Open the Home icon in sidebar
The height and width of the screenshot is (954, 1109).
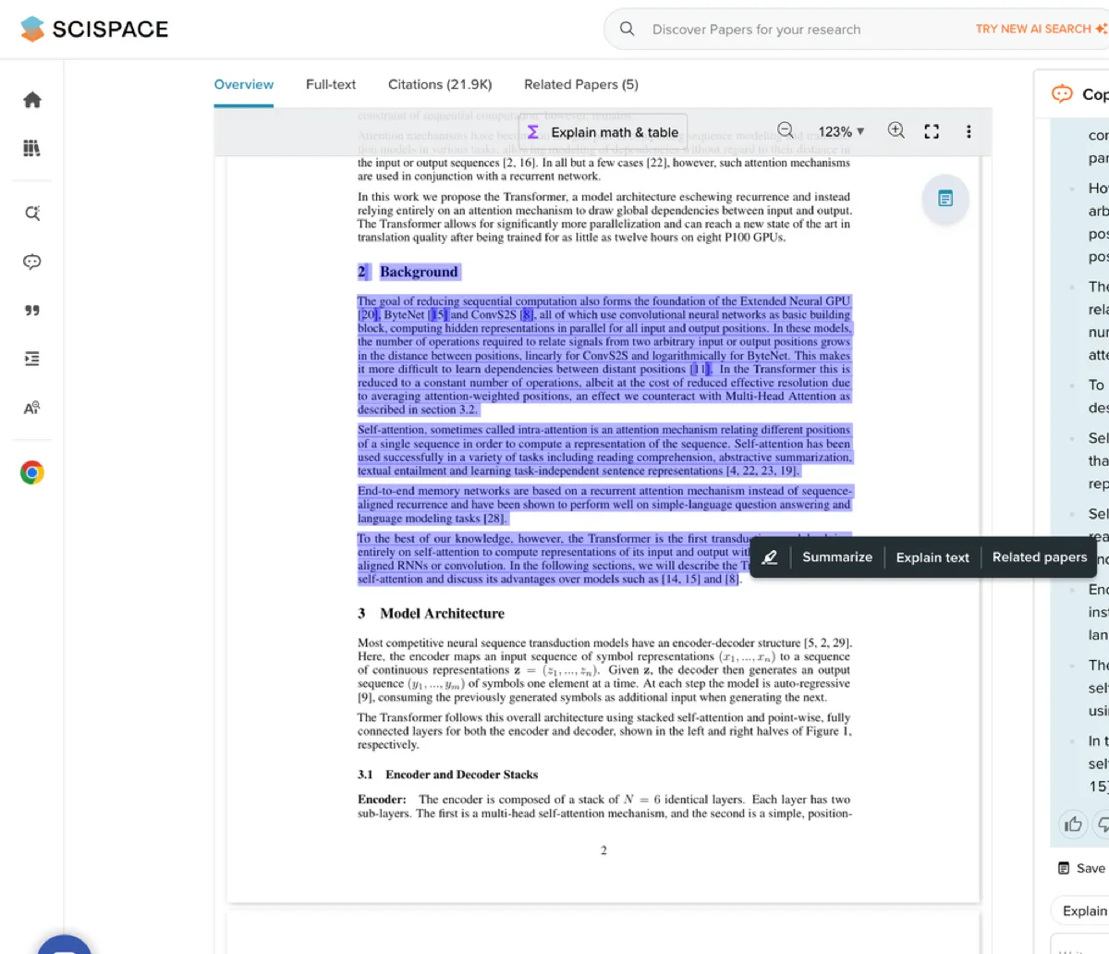pyautogui.click(x=32, y=100)
